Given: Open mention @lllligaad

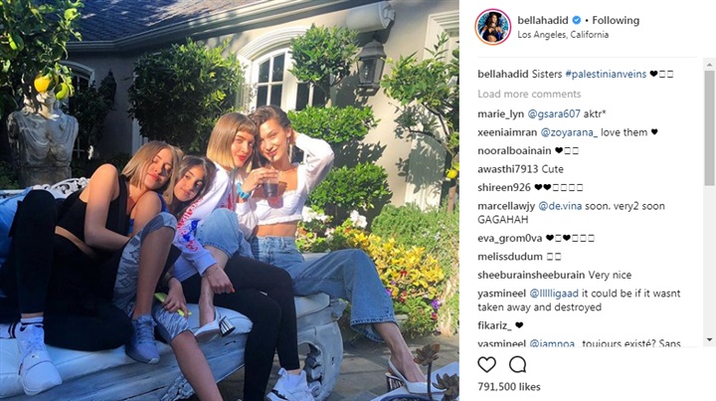Looking at the screenshot, I should coord(554,294).
